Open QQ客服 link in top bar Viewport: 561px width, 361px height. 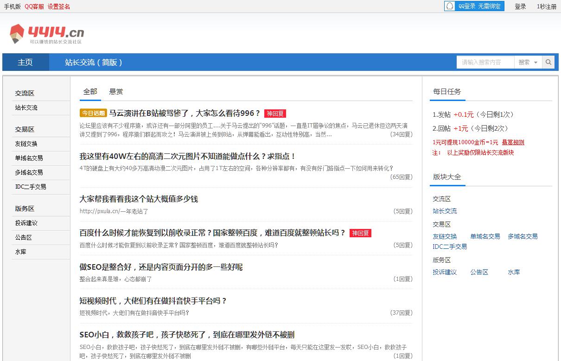click(34, 6)
